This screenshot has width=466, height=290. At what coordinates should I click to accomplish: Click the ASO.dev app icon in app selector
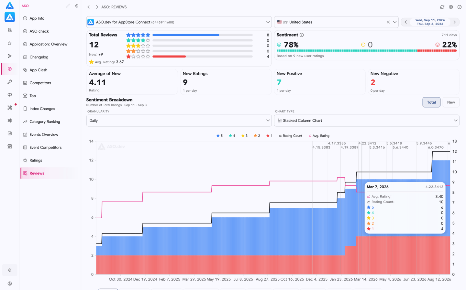pyautogui.click(x=91, y=22)
